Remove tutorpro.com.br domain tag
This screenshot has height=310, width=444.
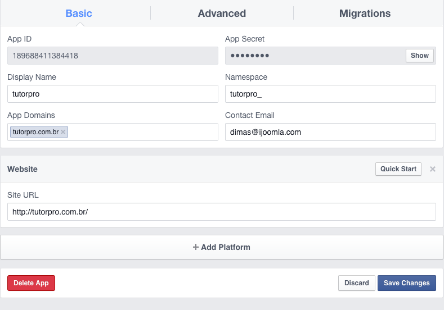[x=63, y=132]
